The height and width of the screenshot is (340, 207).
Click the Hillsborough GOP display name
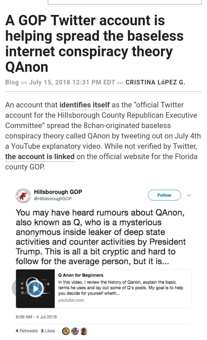(58, 192)
